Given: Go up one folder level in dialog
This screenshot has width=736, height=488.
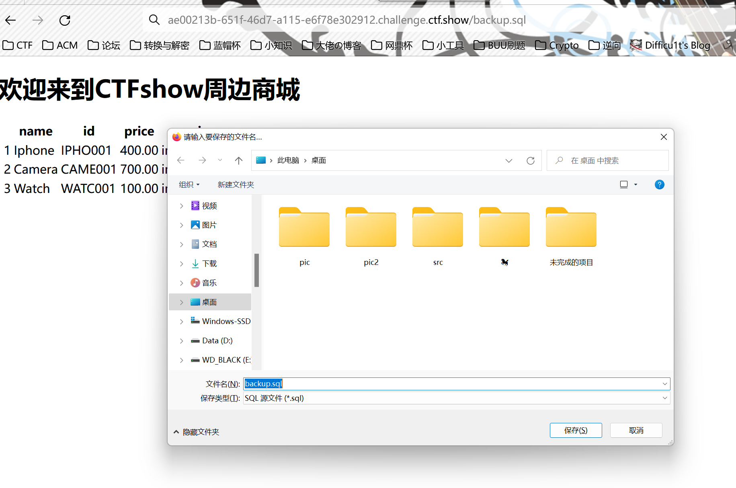Looking at the screenshot, I should coord(238,160).
